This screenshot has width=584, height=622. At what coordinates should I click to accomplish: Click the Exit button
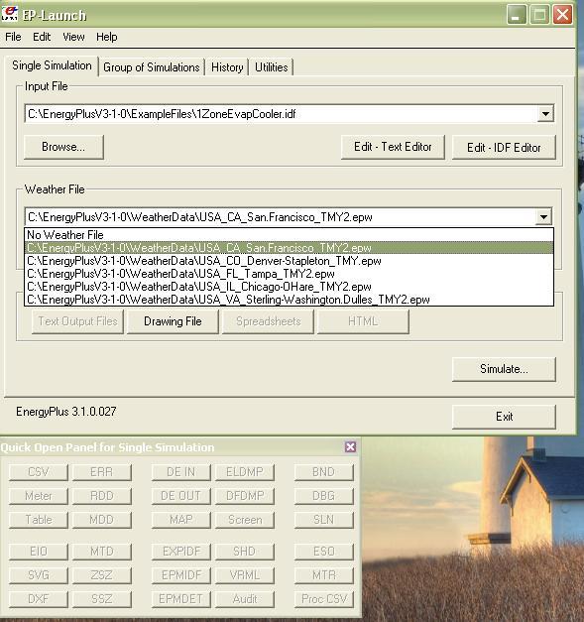point(504,417)
